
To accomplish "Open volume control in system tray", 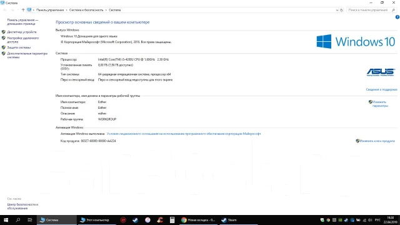I will (370, 220).
